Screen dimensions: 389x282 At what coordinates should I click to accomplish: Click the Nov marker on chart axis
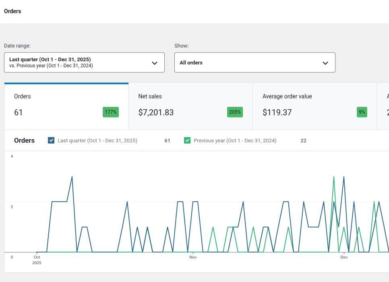tap(193, 257)
